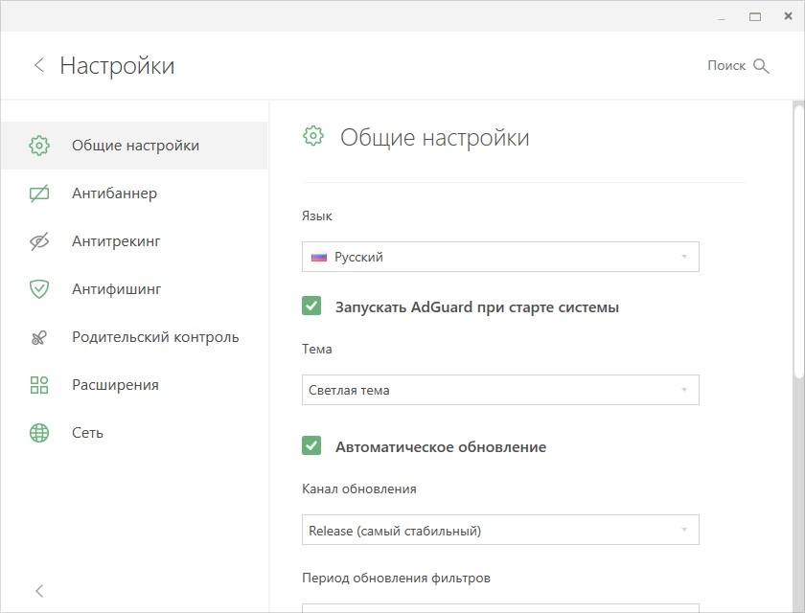Collapse the sidebar with the bottom-left chevron

(x=39, y=591)
